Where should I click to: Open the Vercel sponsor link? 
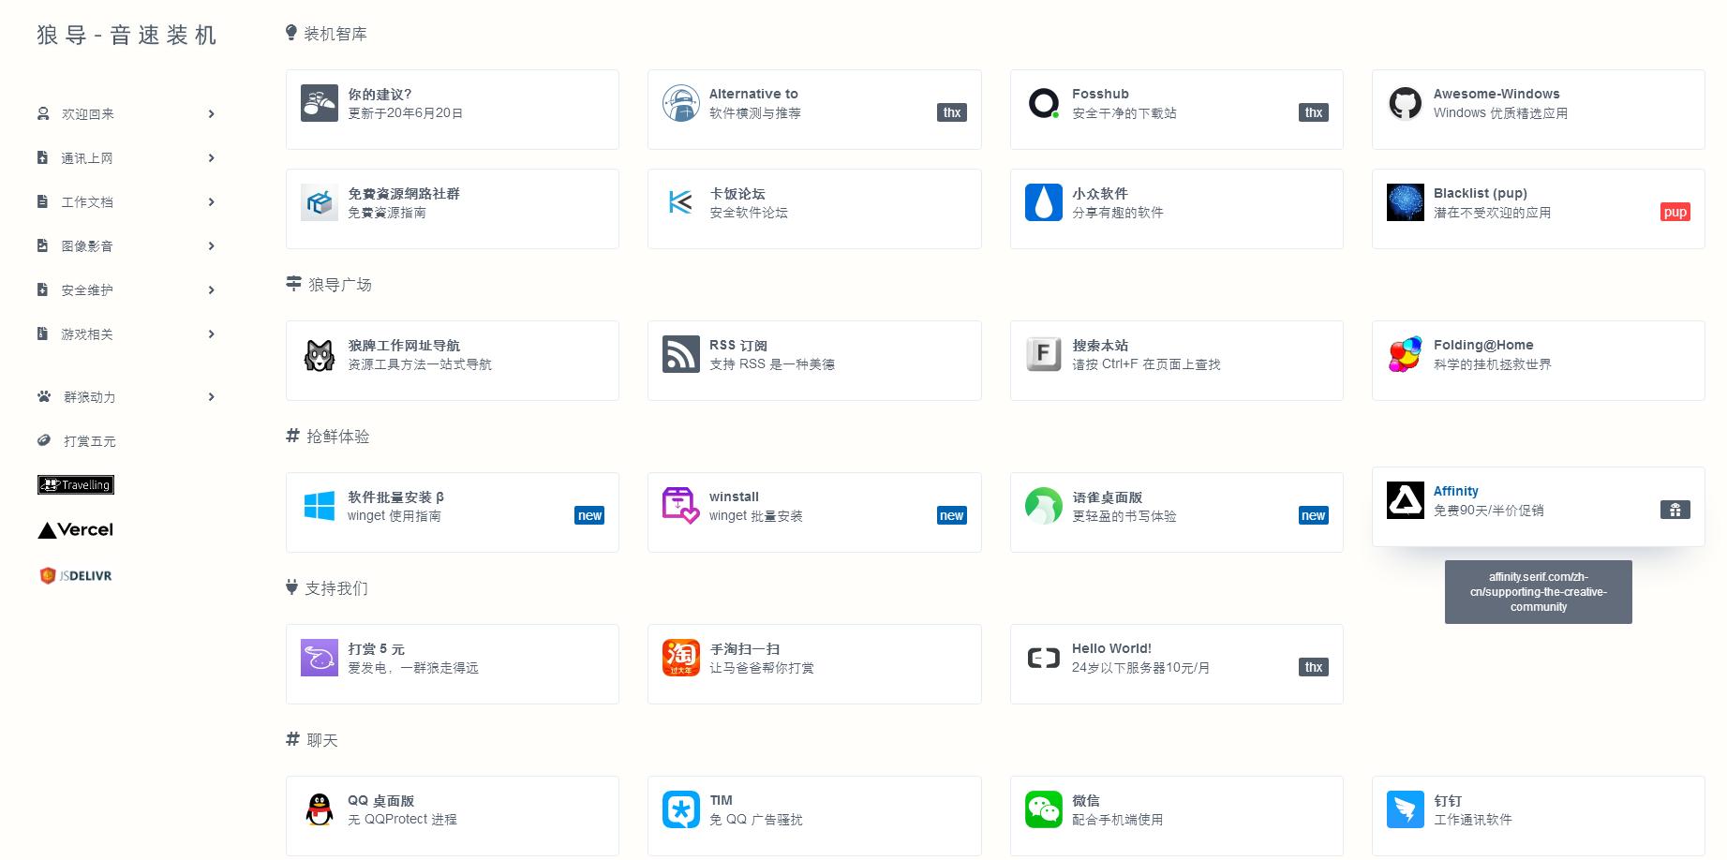point(76,530)
